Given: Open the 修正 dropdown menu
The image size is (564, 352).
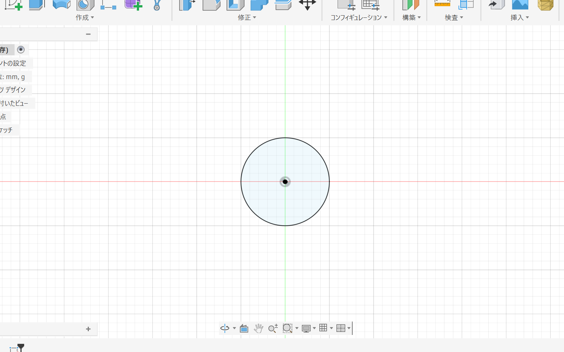Looking at the screenshot, I should [x=247, y=17].
